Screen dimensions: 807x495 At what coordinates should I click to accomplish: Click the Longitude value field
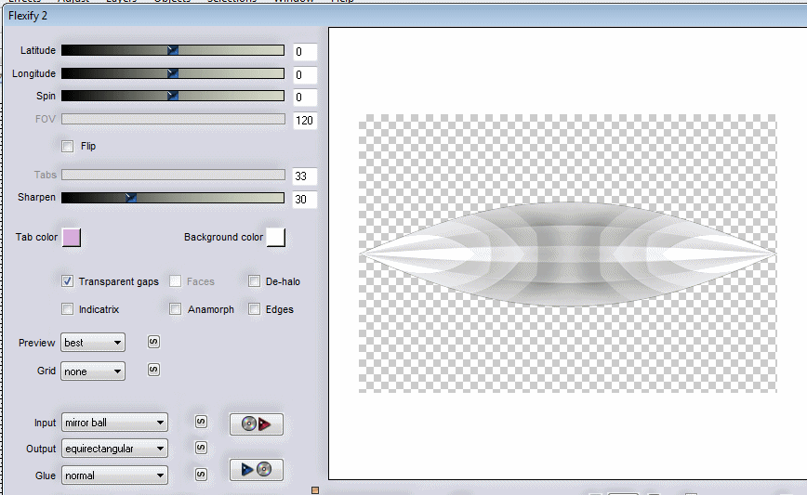coord(305,75)
